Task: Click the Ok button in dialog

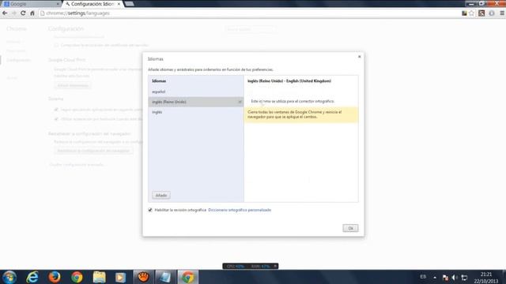Action: pyautogui.click(x=350, y=228)
